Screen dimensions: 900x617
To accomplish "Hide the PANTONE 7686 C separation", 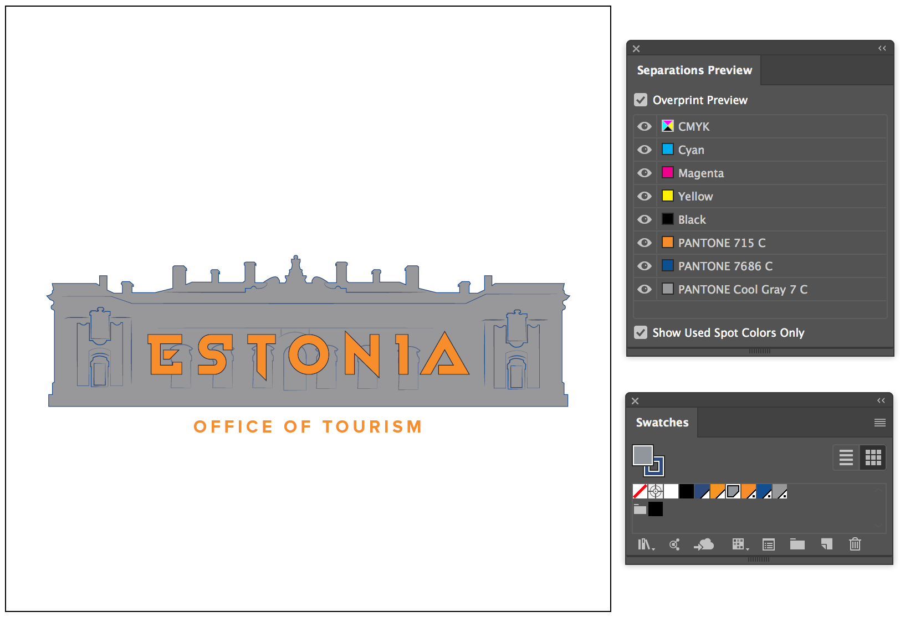I will click(x=645, y=266).
